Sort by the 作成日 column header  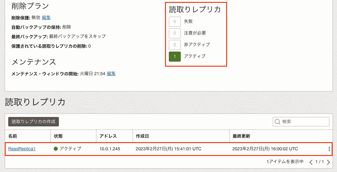click(x=142, y=136)
